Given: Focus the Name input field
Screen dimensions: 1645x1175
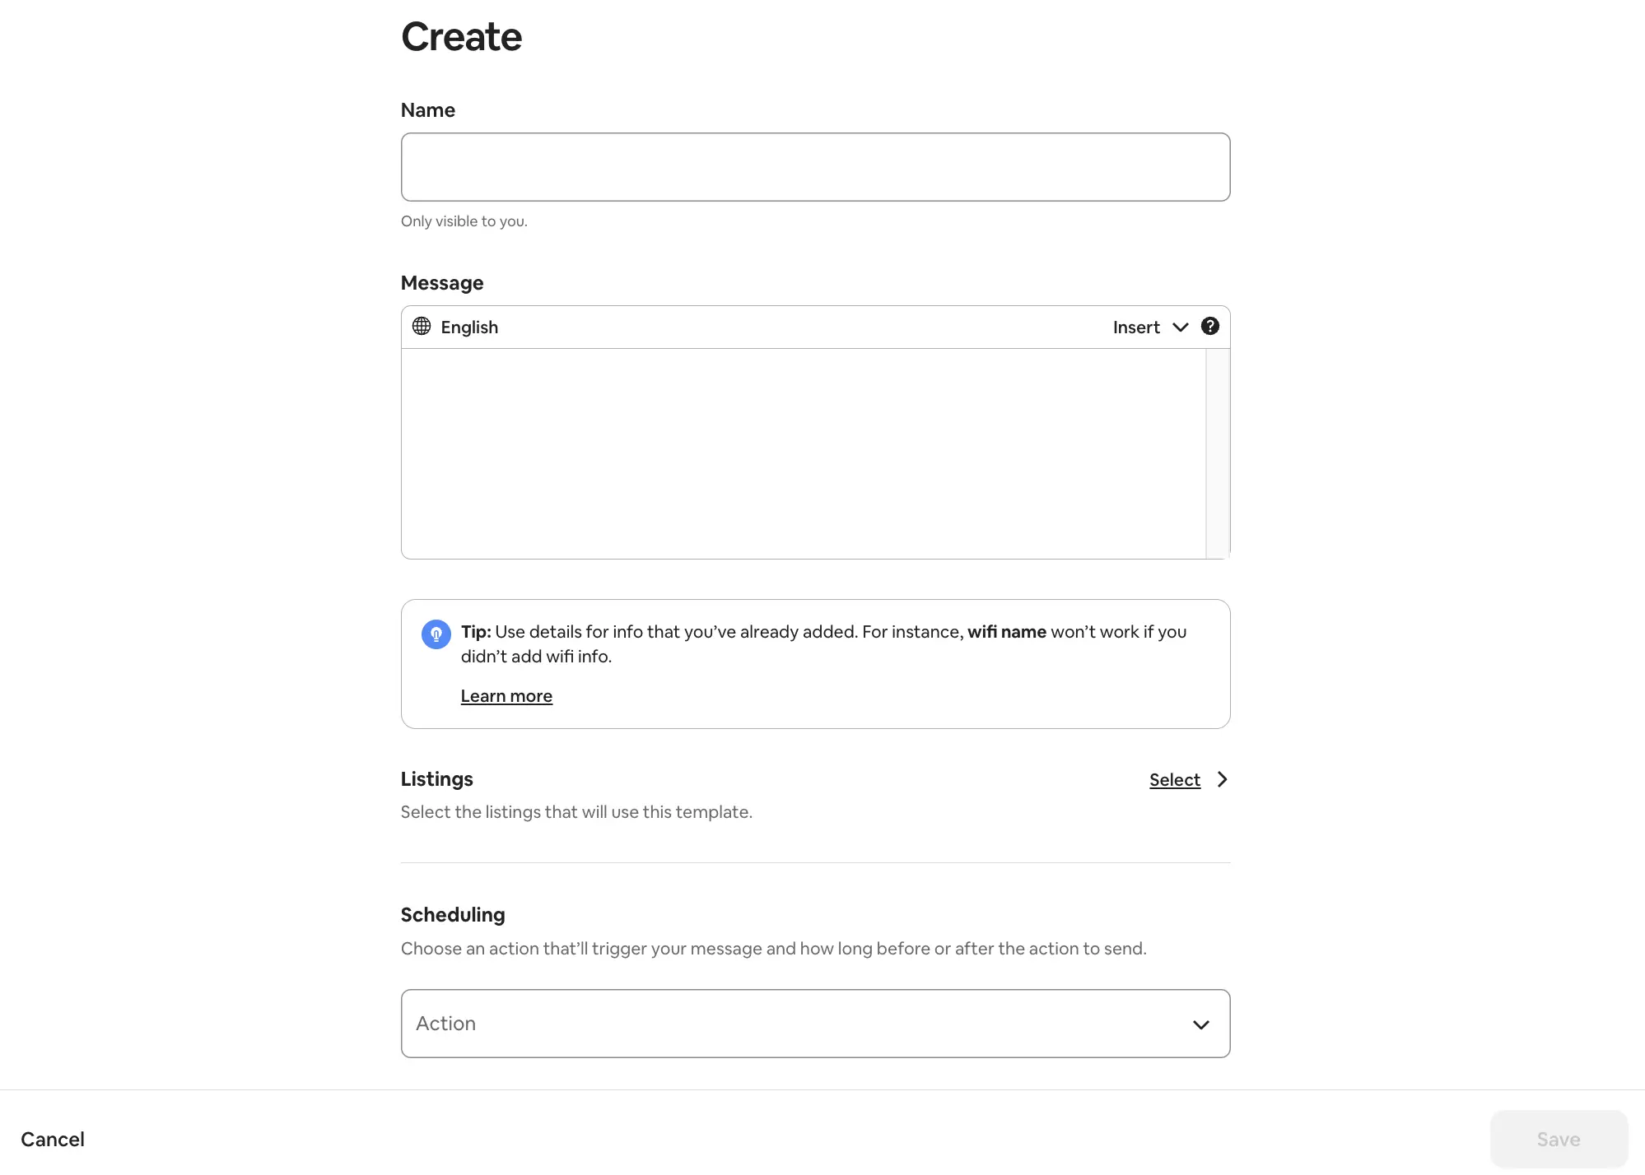Looking at the screenshot, I should pyautogui.click(x=814, y=167).
